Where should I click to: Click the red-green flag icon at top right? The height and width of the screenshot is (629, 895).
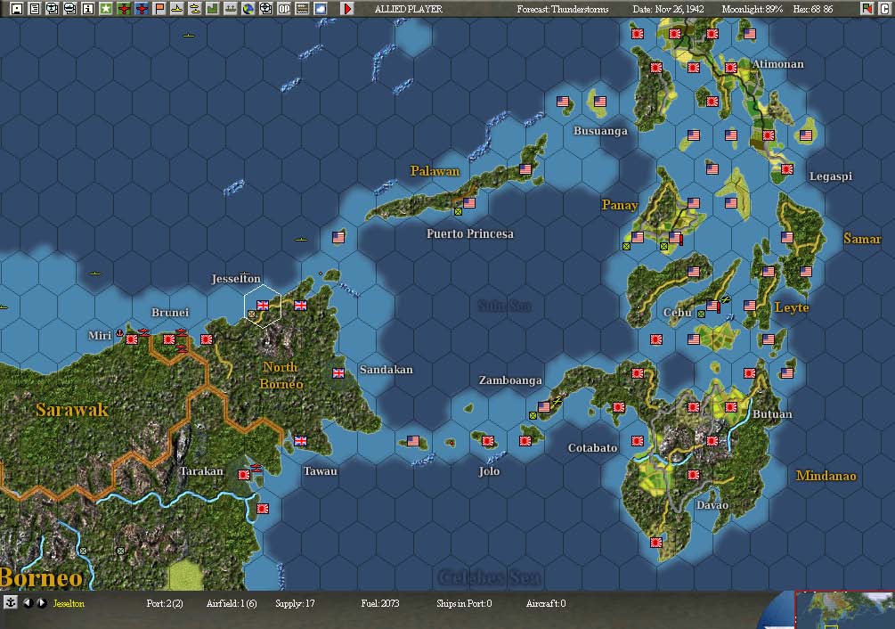[x=867, y=9]
